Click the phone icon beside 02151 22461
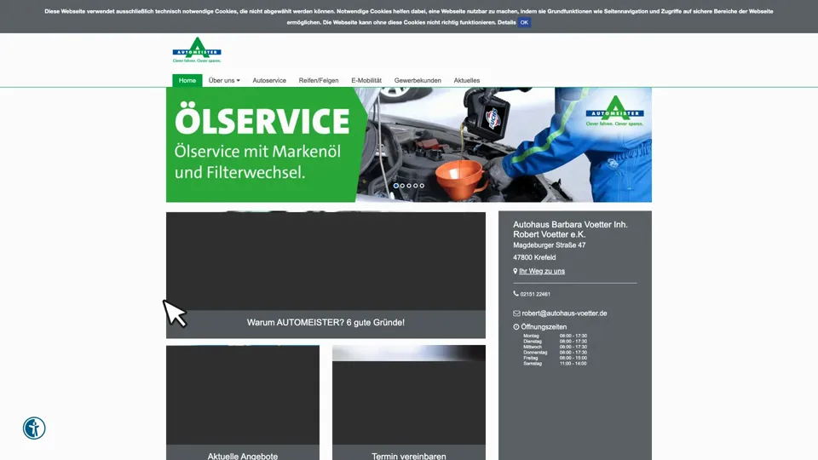 (516, 294)
